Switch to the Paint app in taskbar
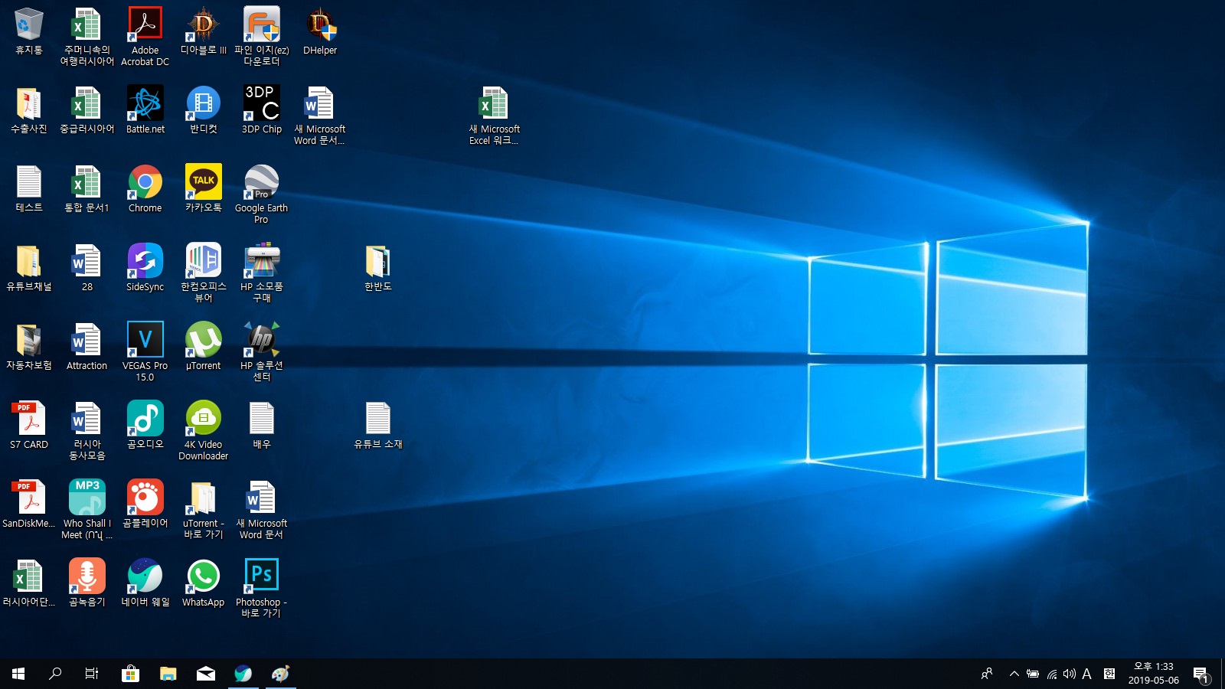The width and height of the screenshot is (1225, 689). point(281,674)
